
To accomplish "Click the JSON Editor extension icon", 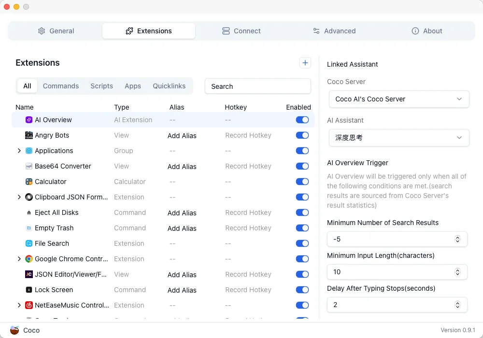I will click(29, 274).
